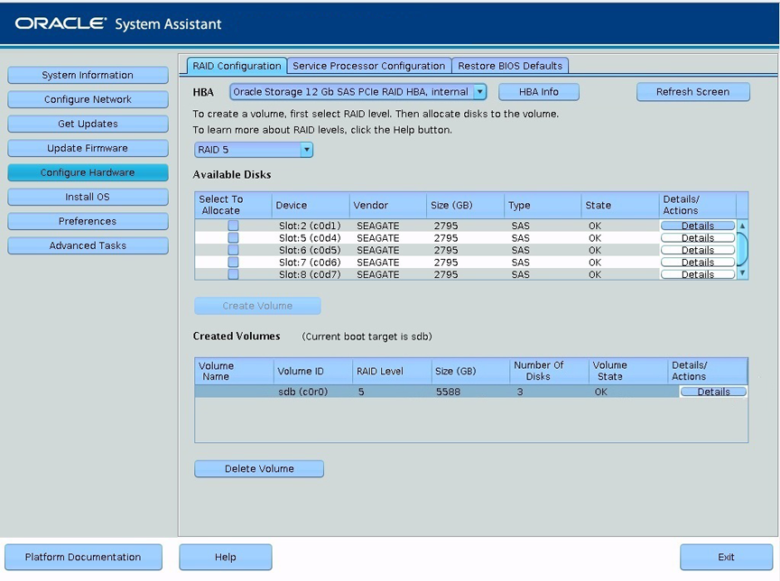
Task: Switch to Service Processor Configuration tab
Action: (368, 66)
